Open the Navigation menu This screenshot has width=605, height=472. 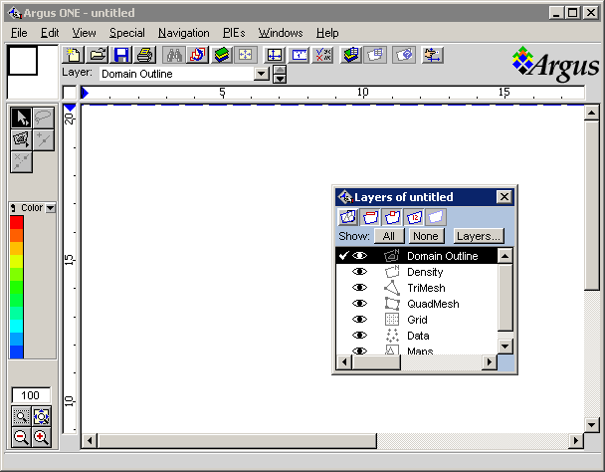(x=184, y=33)
